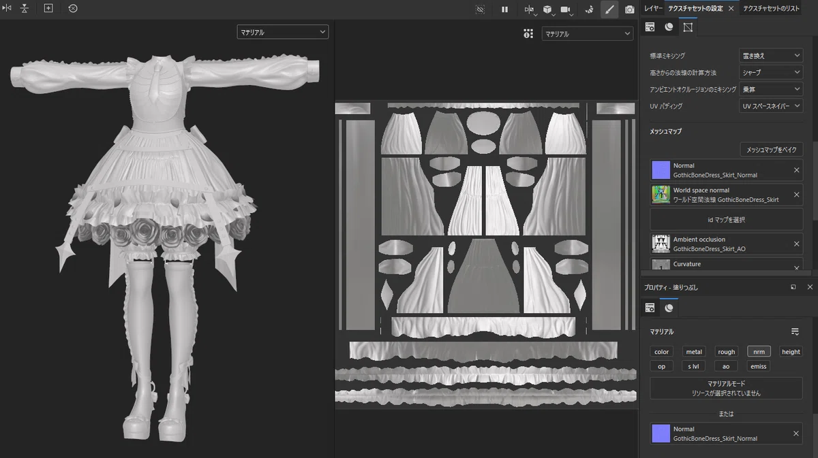818x458 pixels.
Task: Toggle the height channel
Action: point(791,352)
